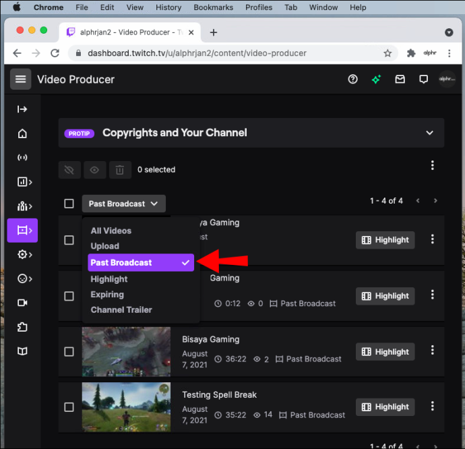Click the delete trash can icon
Image resolution: width=465 pixels, height=449 pixels.
click(x=120, y=170)
